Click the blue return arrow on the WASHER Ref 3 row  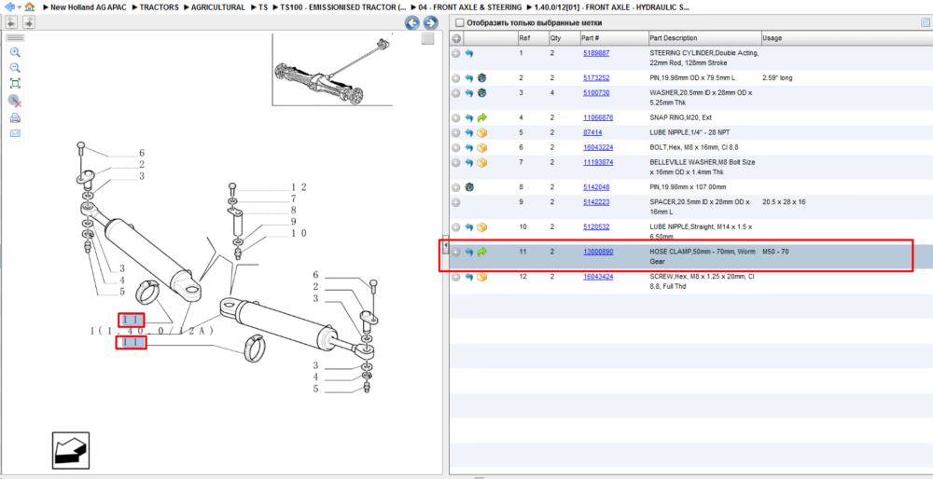coord(469,93)
